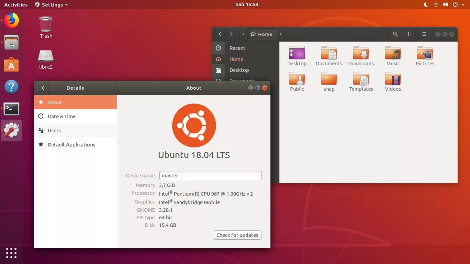Select About in Details sidebar

[x=75, y=102]
